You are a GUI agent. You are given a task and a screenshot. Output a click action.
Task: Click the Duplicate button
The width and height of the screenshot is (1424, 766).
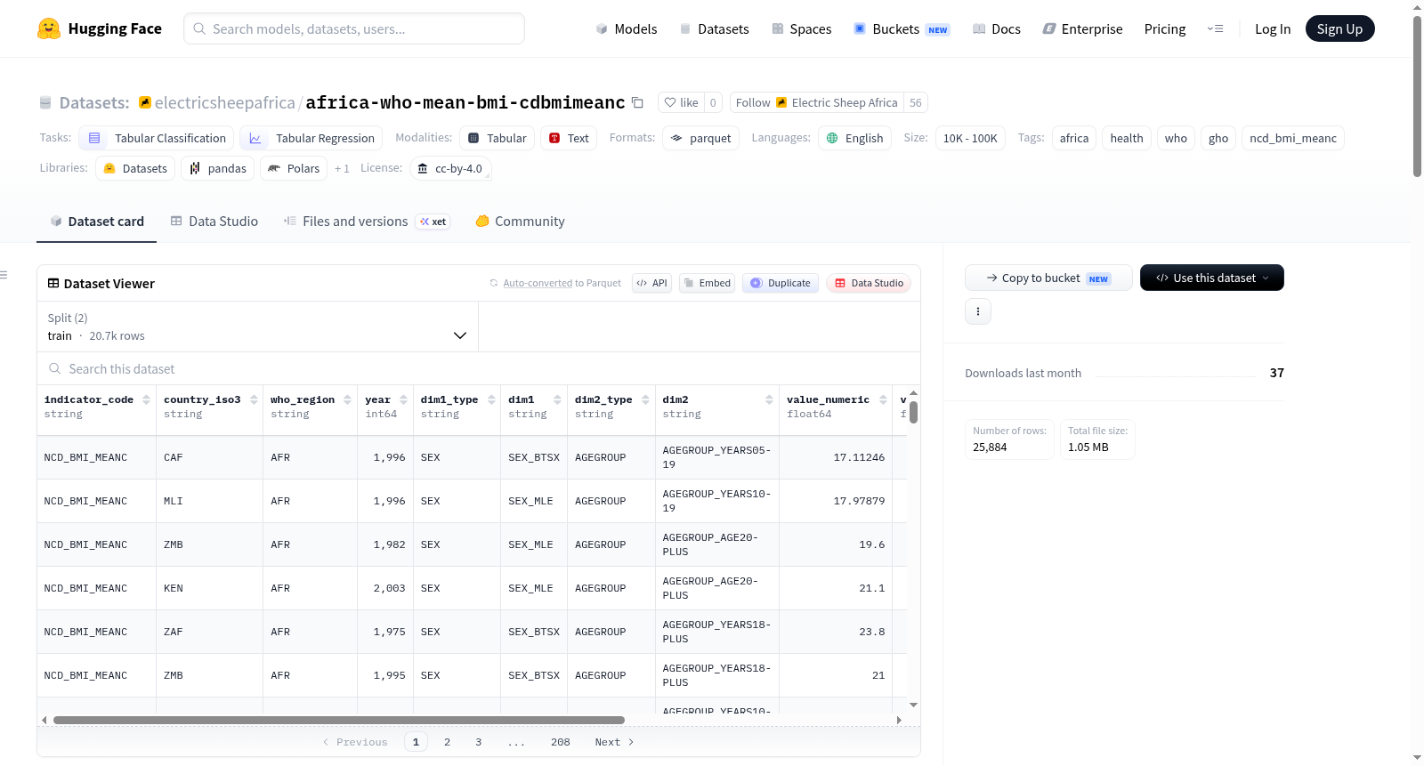click(781, 283)
